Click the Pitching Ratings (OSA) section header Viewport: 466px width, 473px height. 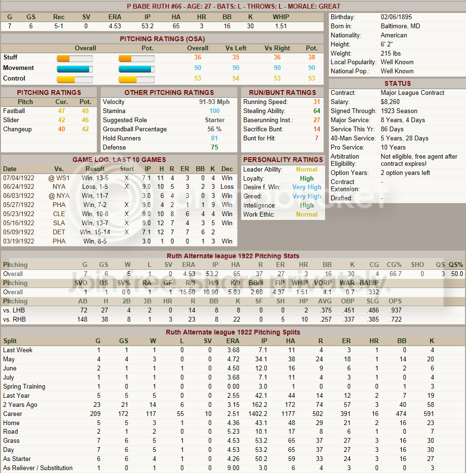(162, 39)
